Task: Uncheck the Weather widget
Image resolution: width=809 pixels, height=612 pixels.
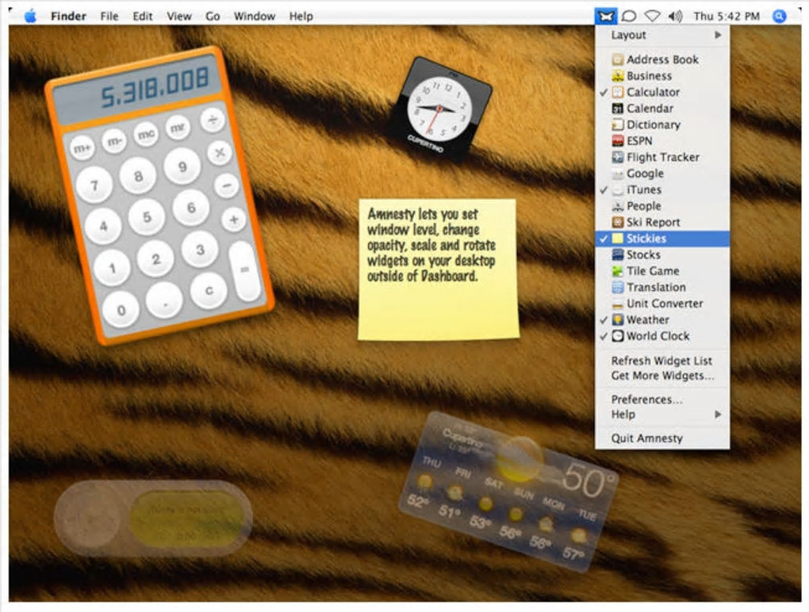Action: (662, 319)
